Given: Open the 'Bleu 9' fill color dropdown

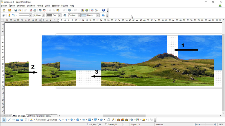Looking at the screenshot, I should tap(98, 15).
